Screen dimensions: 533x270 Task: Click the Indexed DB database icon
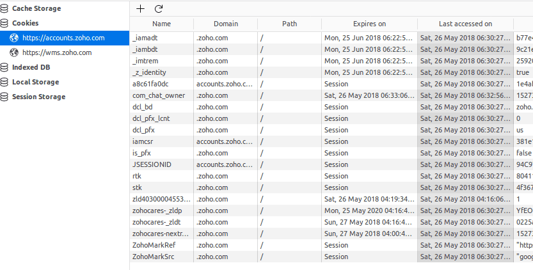(x=4, y=67)
